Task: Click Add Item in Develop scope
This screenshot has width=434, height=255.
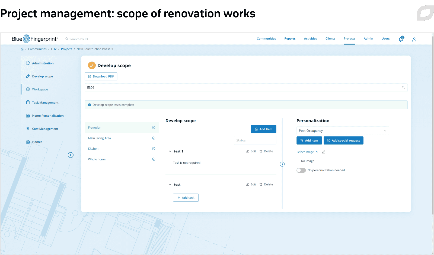Action: point(264,129)
